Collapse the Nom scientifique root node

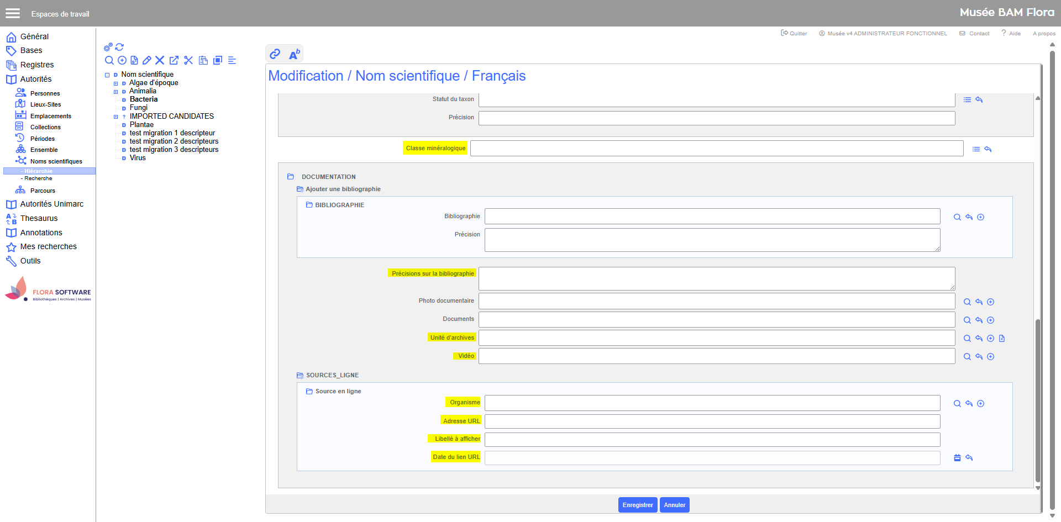click(107, 75)
